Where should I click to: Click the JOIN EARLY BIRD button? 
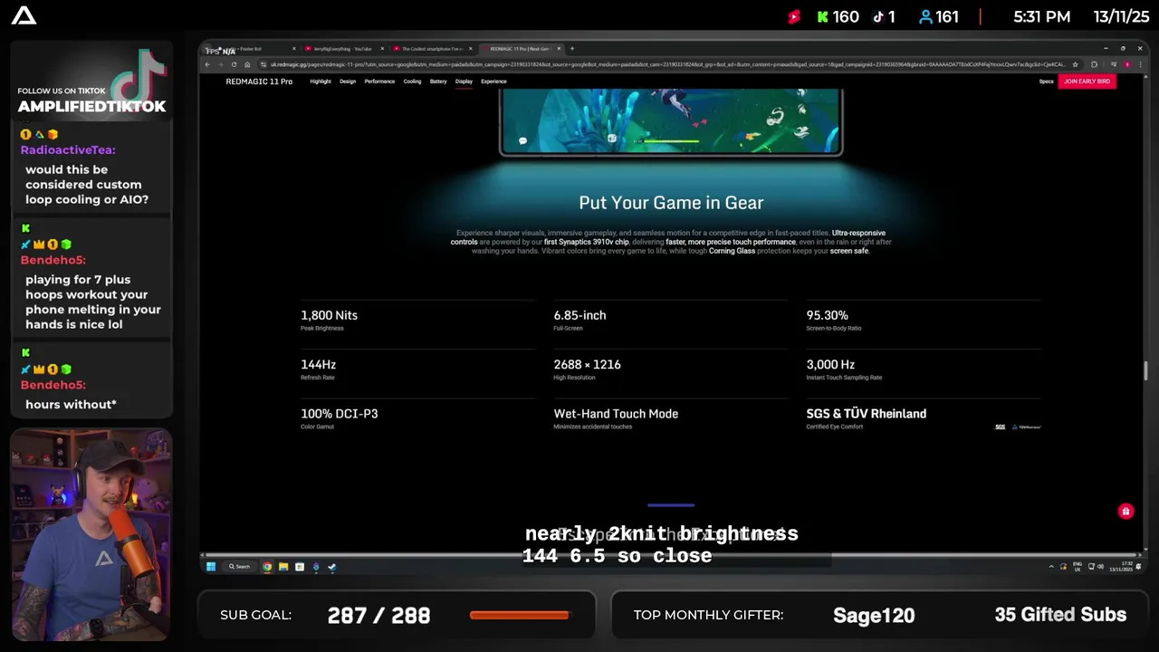(x=1087, y=81)
